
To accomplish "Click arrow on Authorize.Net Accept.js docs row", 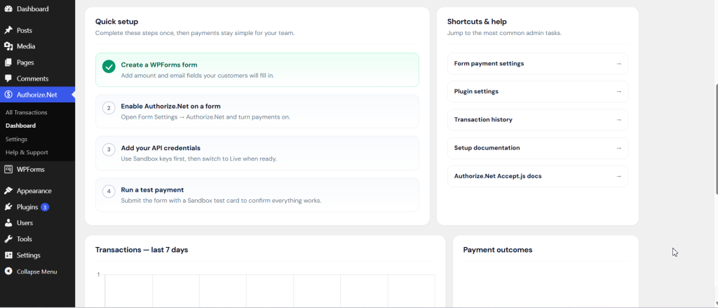I will [x=618, y=176].
